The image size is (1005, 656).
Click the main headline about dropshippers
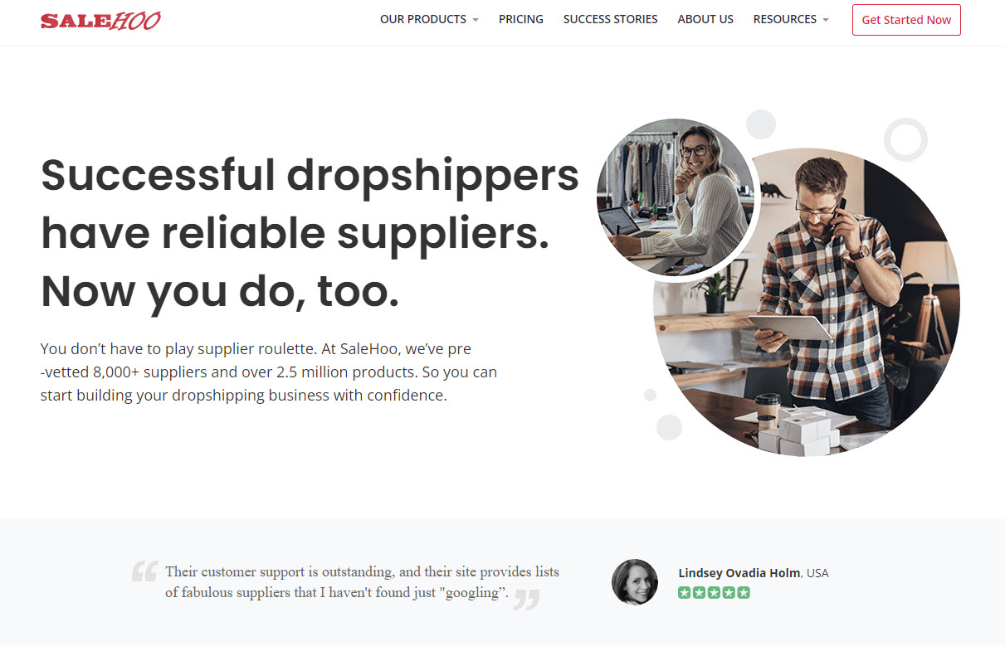pyautogui.click(x=310, y=233)
